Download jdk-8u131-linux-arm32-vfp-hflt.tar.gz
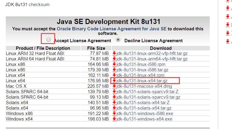This screenshot has height=129, width=232. click(x=152, y=53)
